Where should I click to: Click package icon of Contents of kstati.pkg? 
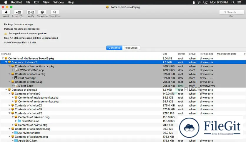[13, 82]
